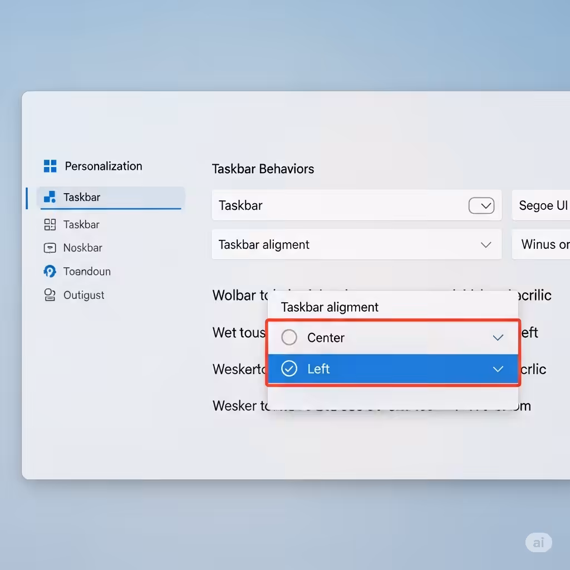Click the Outigust icon

(x=50, y=295)
